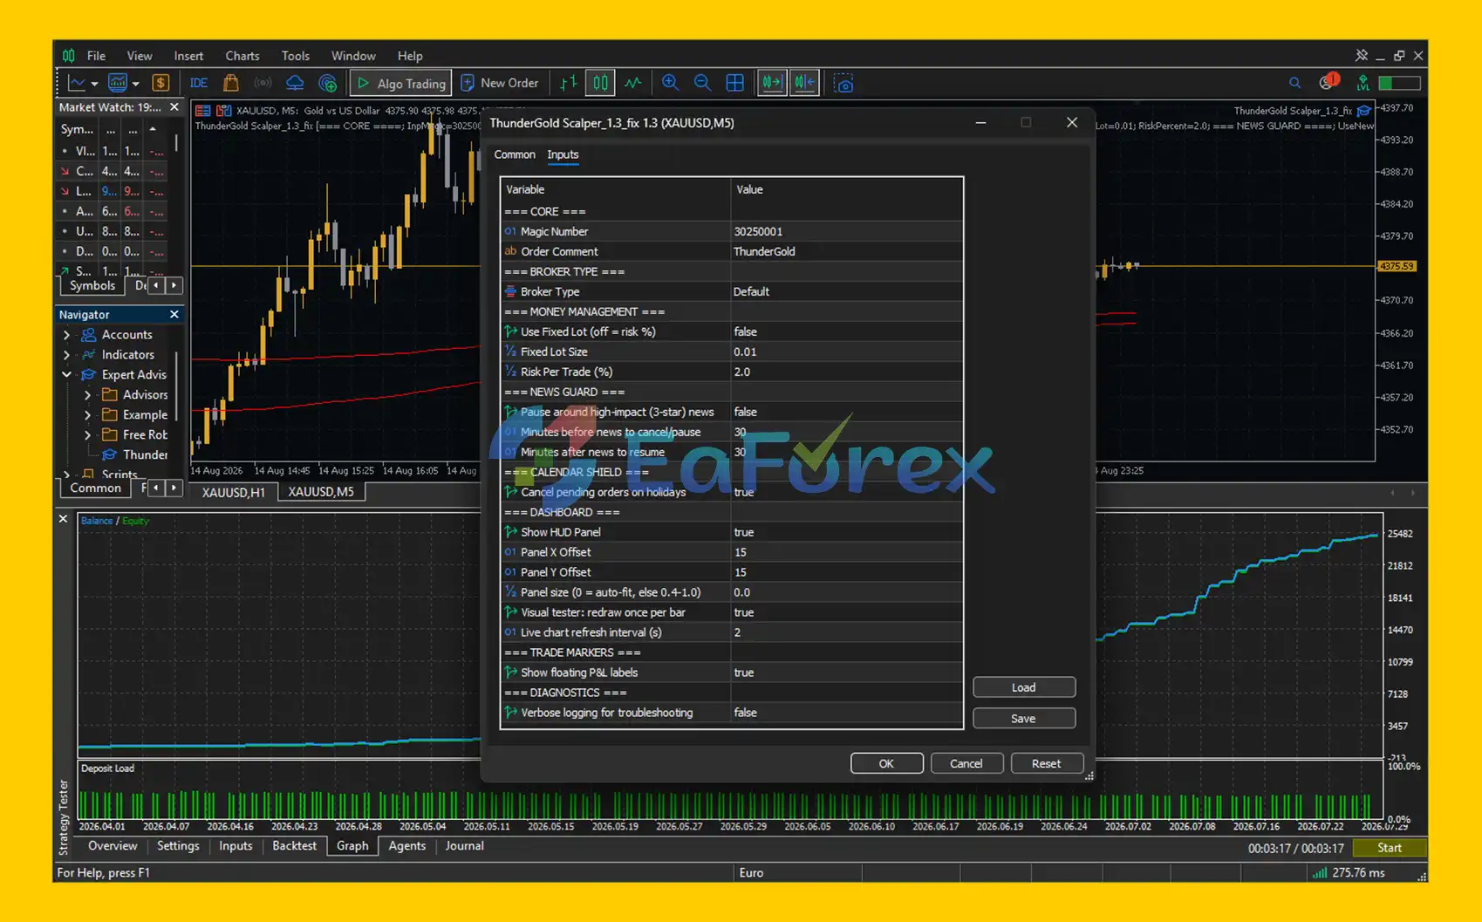Open the cloud VPS hosting icon

[x=295, y=83]
